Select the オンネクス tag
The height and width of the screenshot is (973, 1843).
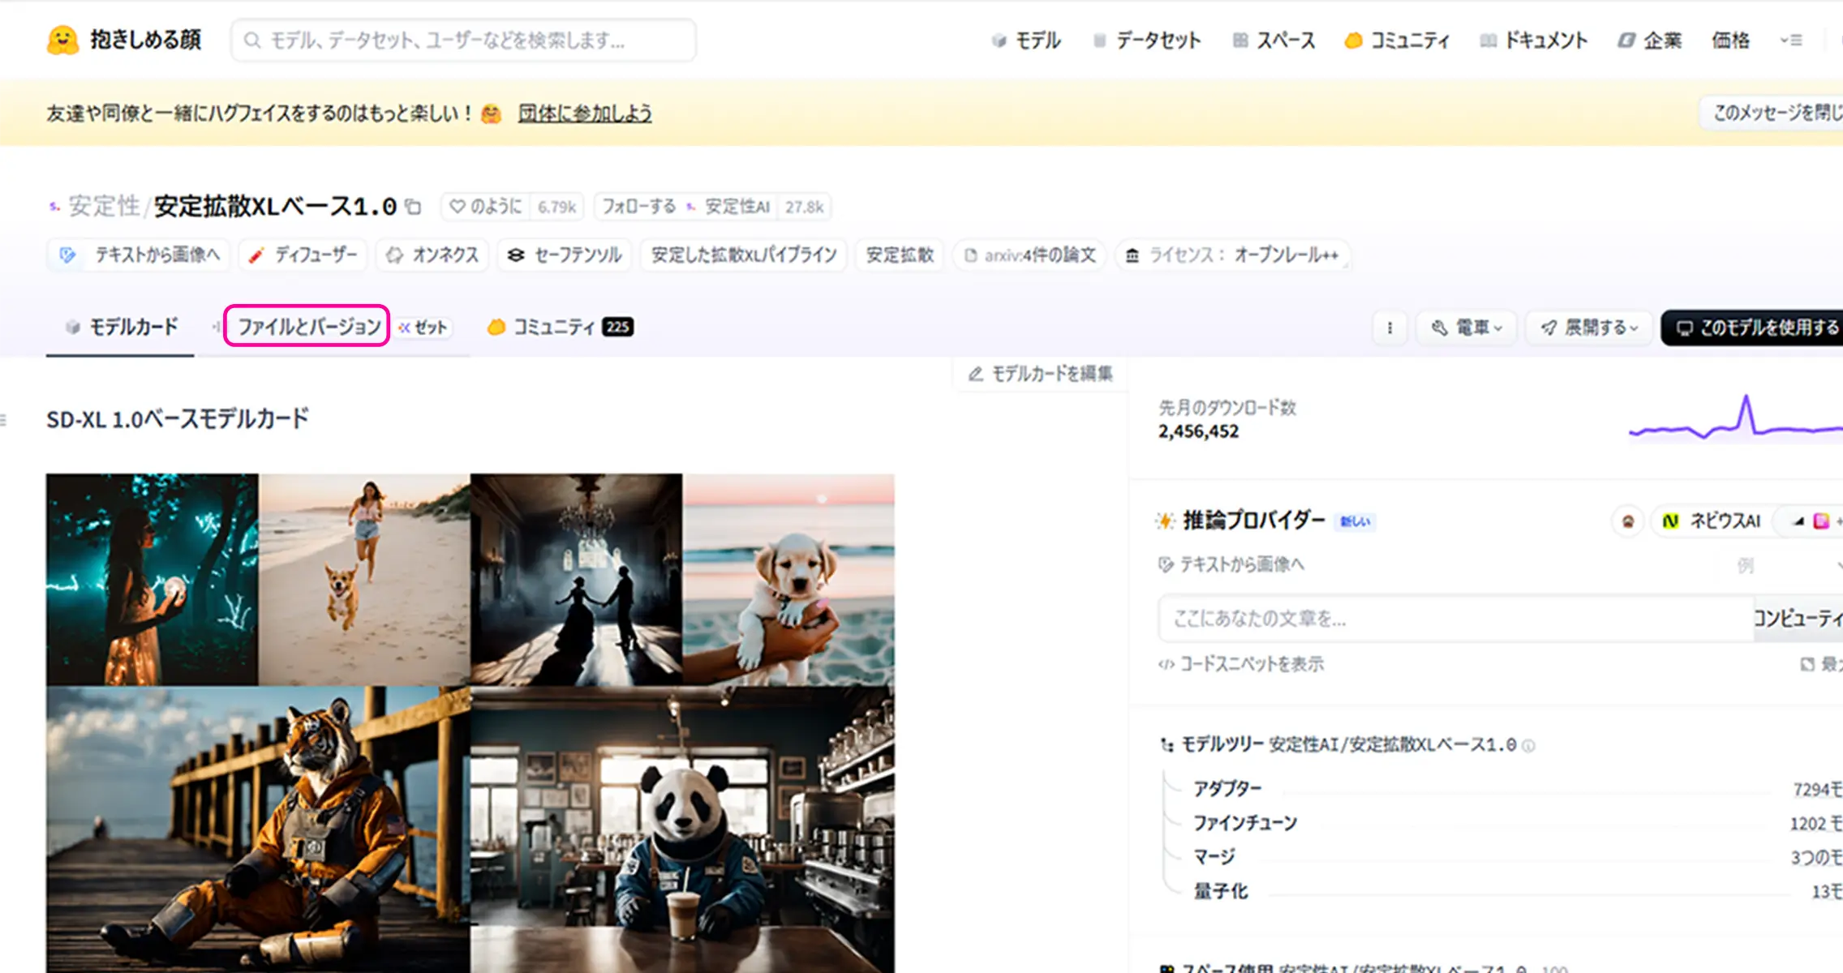(432, 255)
